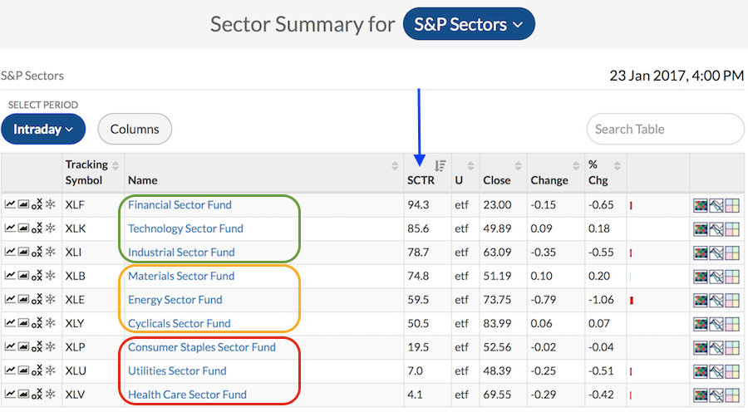This screenshot has height=412, width=748.
Task: Open line chart icon for XLF row
Action: coord(10,204)
